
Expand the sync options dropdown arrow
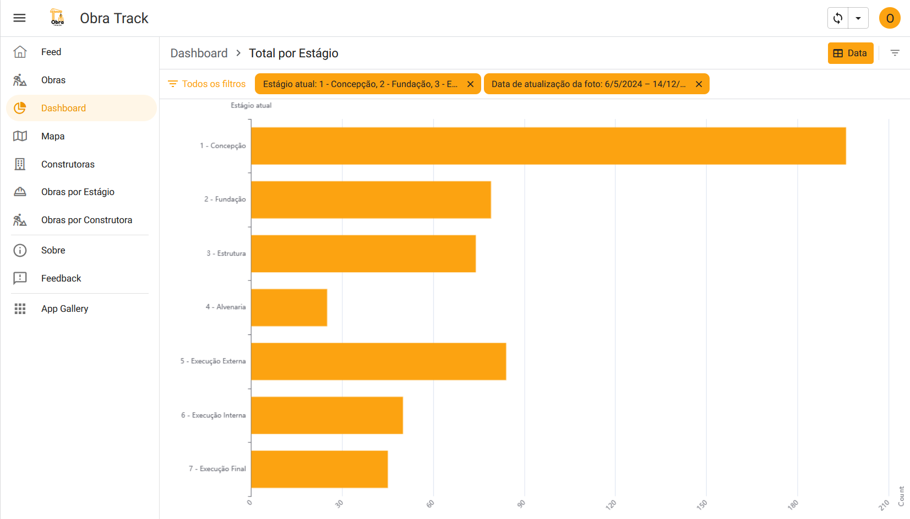[x=858, y=18]
